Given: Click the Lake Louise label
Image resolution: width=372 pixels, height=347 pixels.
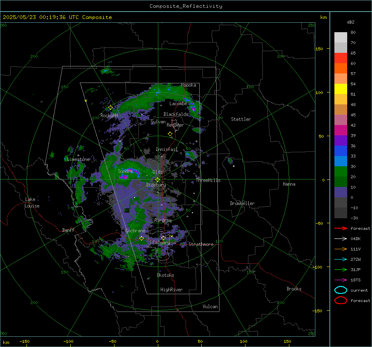Looking at the screenshot, I should click(32, 203).
